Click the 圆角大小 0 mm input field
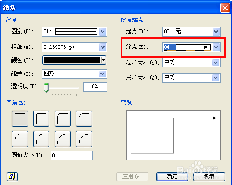 click(x=72, y=156)
